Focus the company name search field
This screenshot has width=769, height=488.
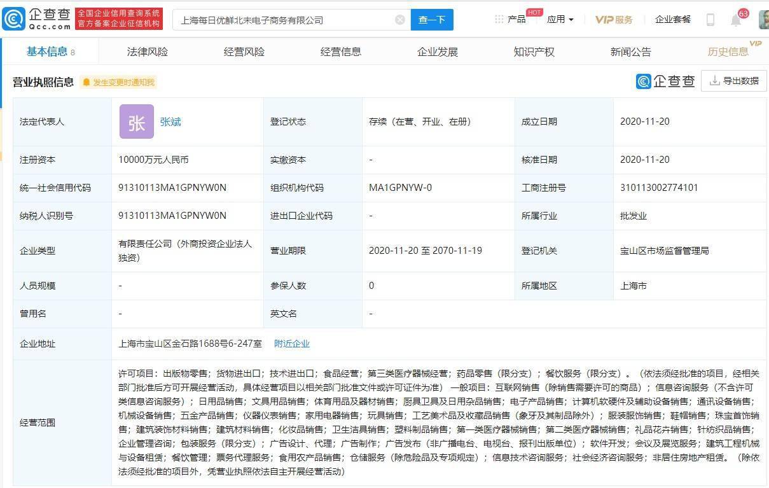(290, 20)
